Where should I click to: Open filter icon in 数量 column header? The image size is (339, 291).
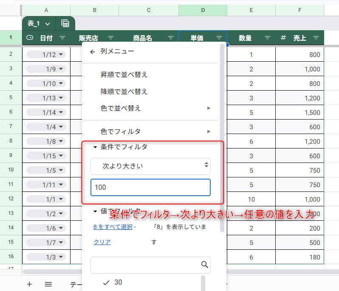click(268, 38)
